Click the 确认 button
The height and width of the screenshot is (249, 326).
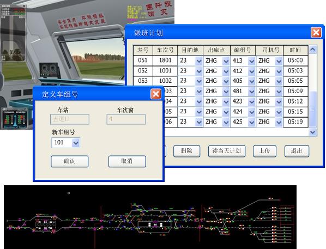click(x=70, y=161)
